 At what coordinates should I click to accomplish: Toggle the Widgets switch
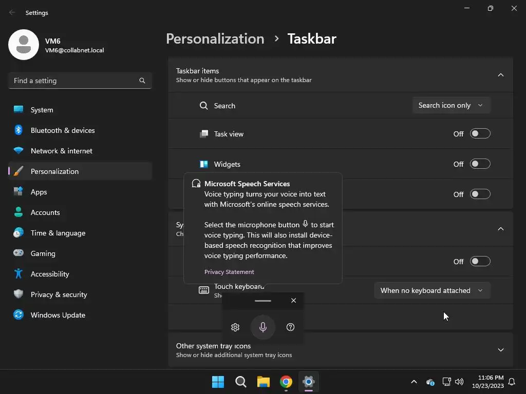(480, 164)
